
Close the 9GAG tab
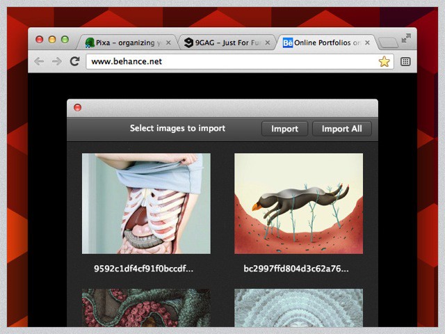click(268, 42)
